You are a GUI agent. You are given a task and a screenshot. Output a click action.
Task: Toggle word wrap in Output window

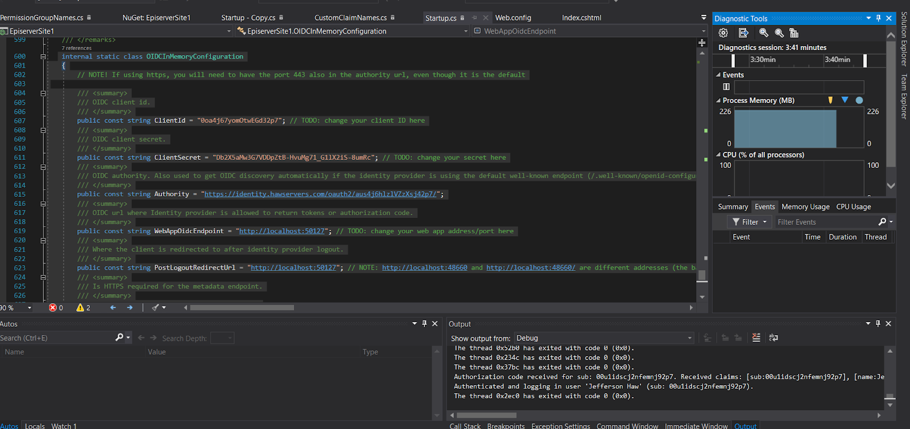[773, 338]
